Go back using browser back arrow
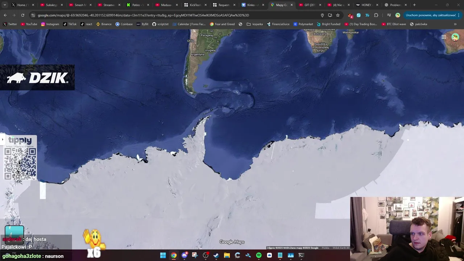Viewport: 464px width, 261px height. coord(5,15)
